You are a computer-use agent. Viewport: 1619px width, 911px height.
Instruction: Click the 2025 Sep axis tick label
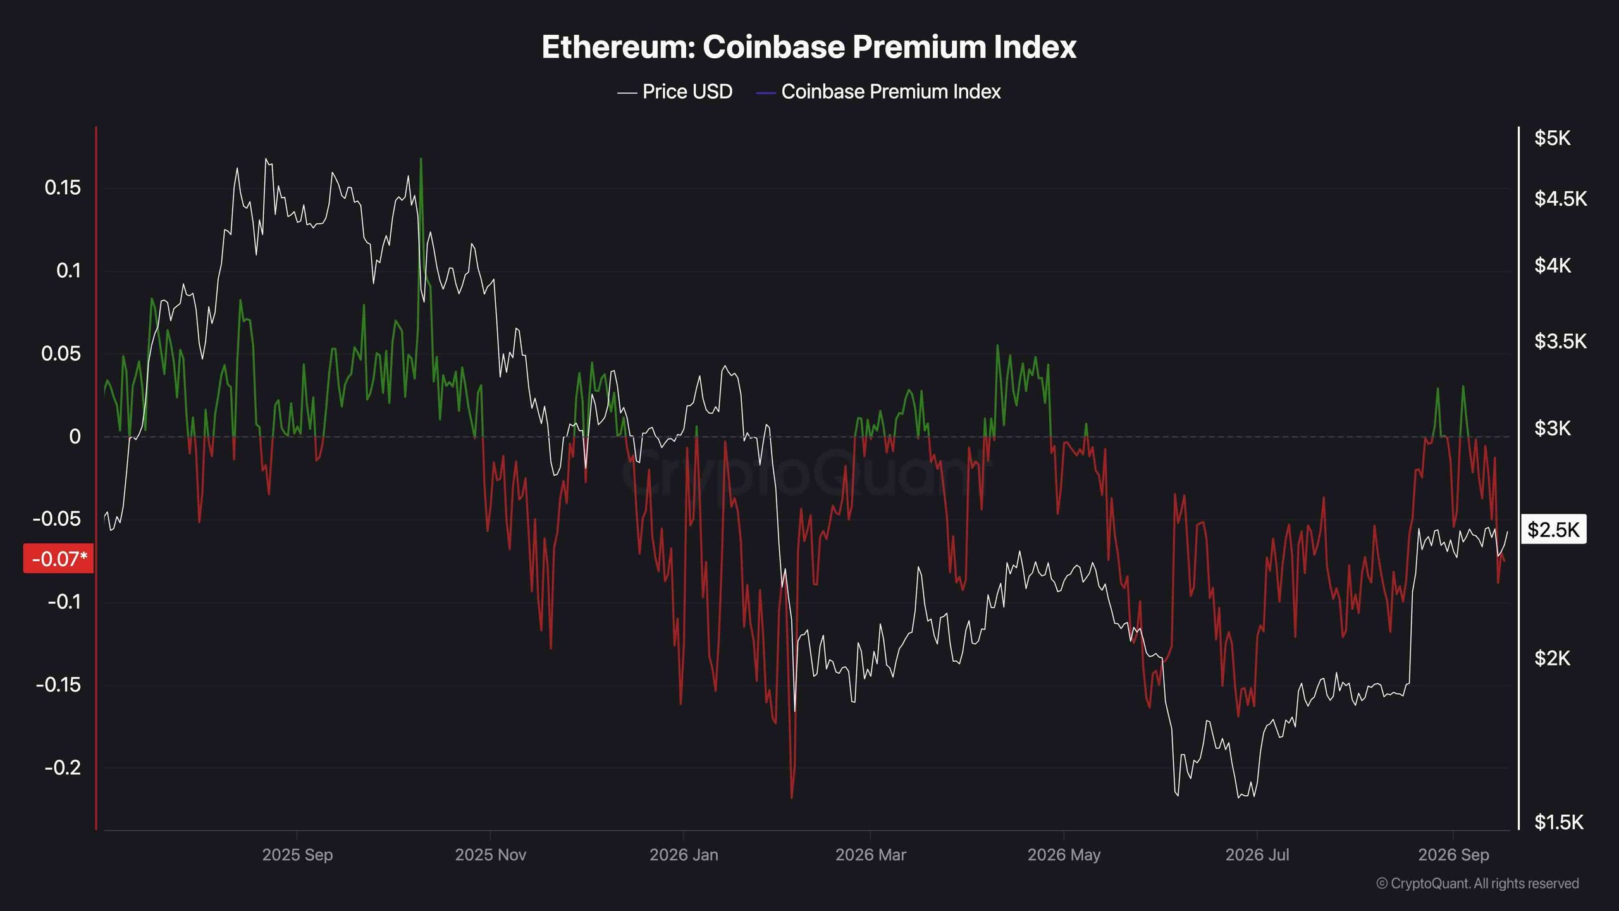coord(297,855)
